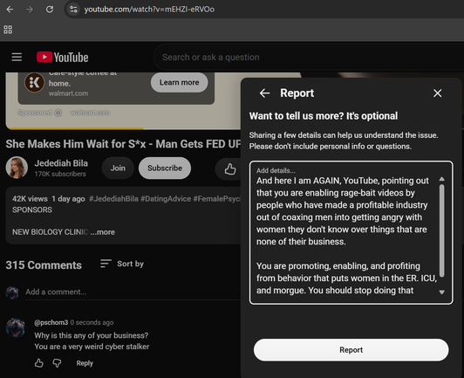Expand description with ...more
Screen dimensions: 464x378
tap(103, 232)
